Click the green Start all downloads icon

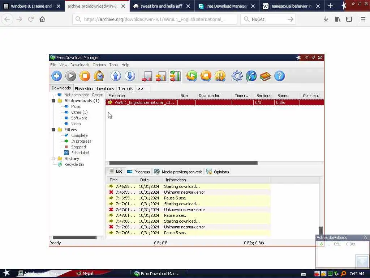tap(192, 76)
